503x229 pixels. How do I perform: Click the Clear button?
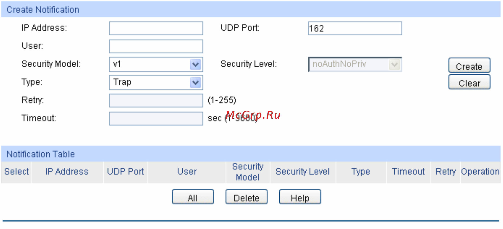pyautogui.click(x=469, y=82)
